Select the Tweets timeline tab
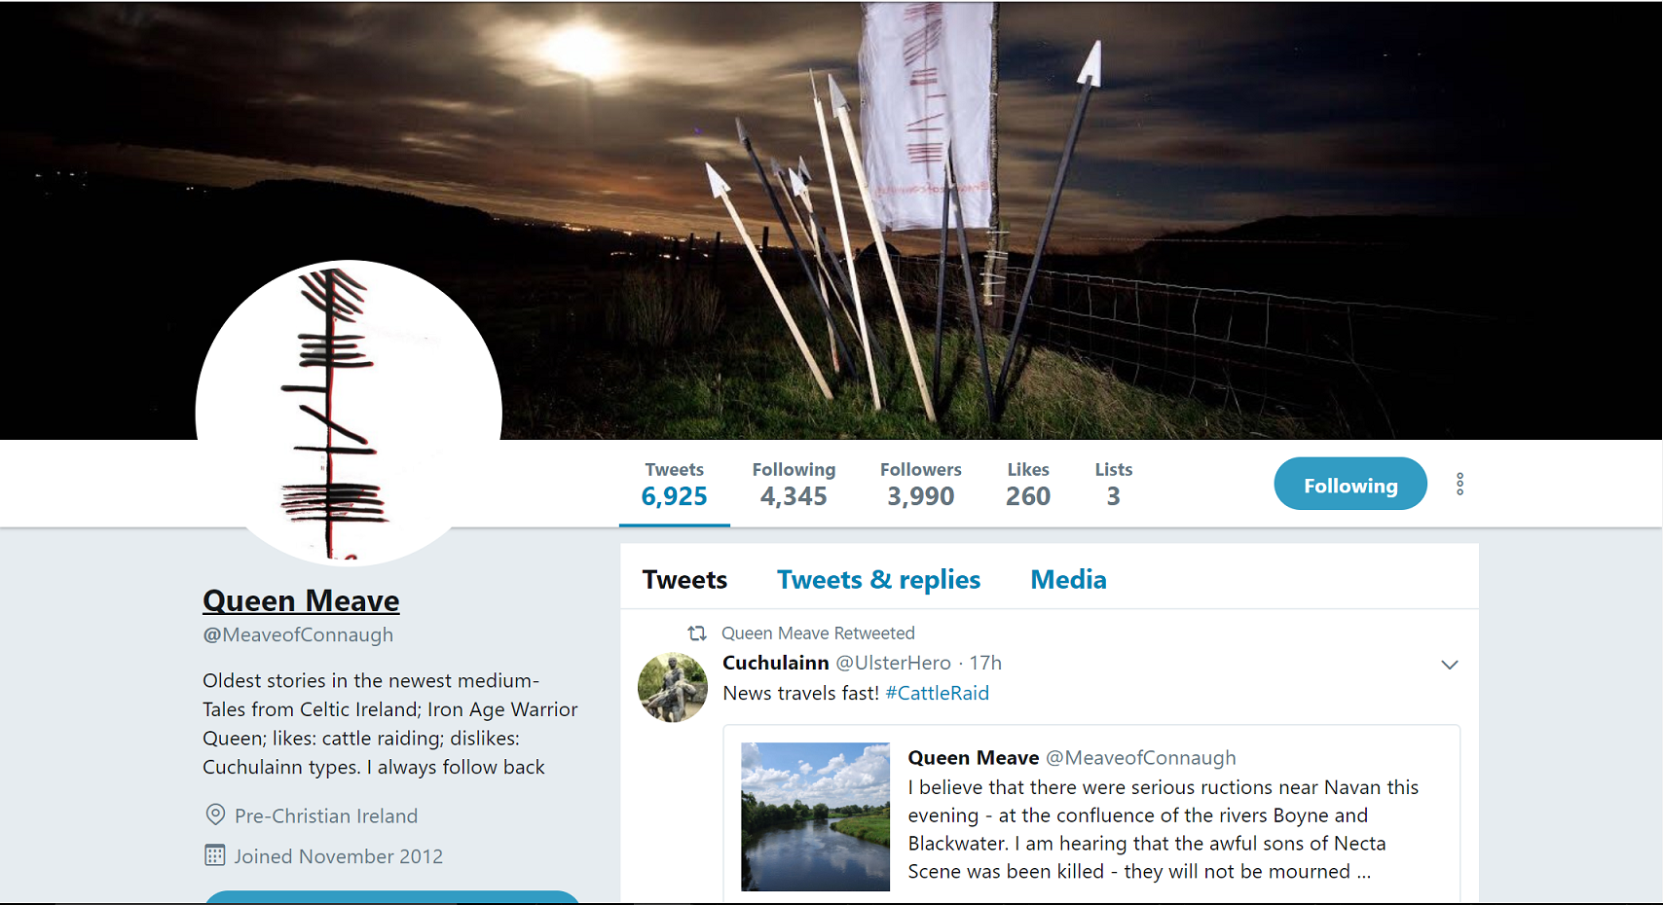 coord(684,580)
